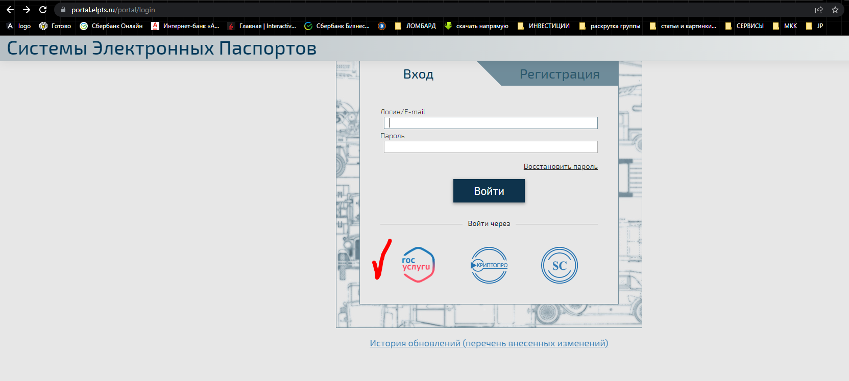Image resolution: width=849 pixels, height=381 pixels.
Task: Switch to the Вход tab
Action: [418, 74]
